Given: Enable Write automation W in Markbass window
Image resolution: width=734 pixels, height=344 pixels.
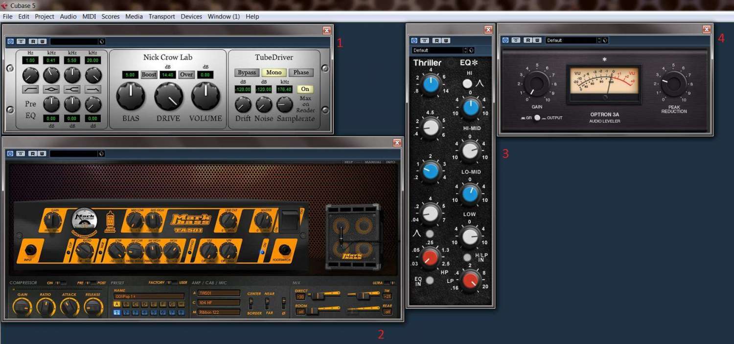Looking at the screenshot, I should (x=41, y=153).
